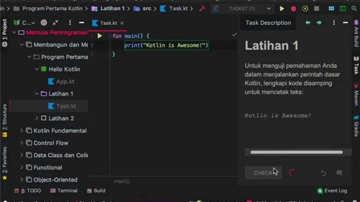Open the Task side panel tab

[x=356, y=66]
